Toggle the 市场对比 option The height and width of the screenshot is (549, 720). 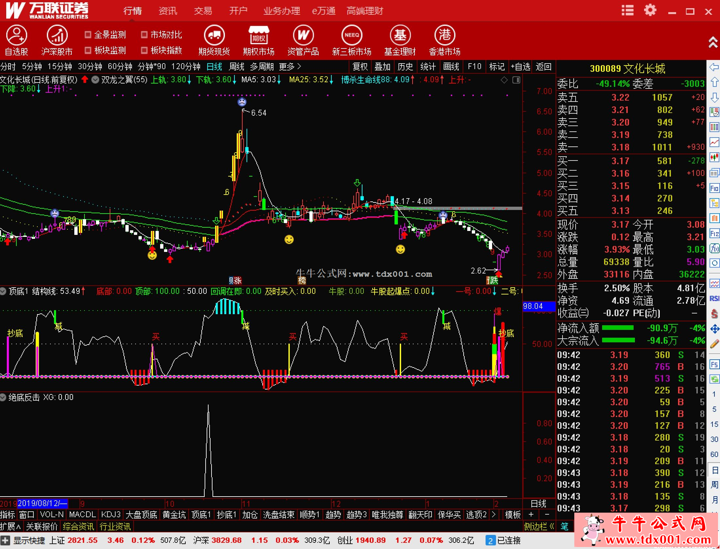(161, 35)
